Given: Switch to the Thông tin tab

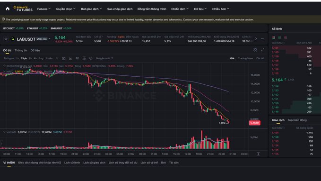Looking at the screenshot, I should (x=21, y=50).
